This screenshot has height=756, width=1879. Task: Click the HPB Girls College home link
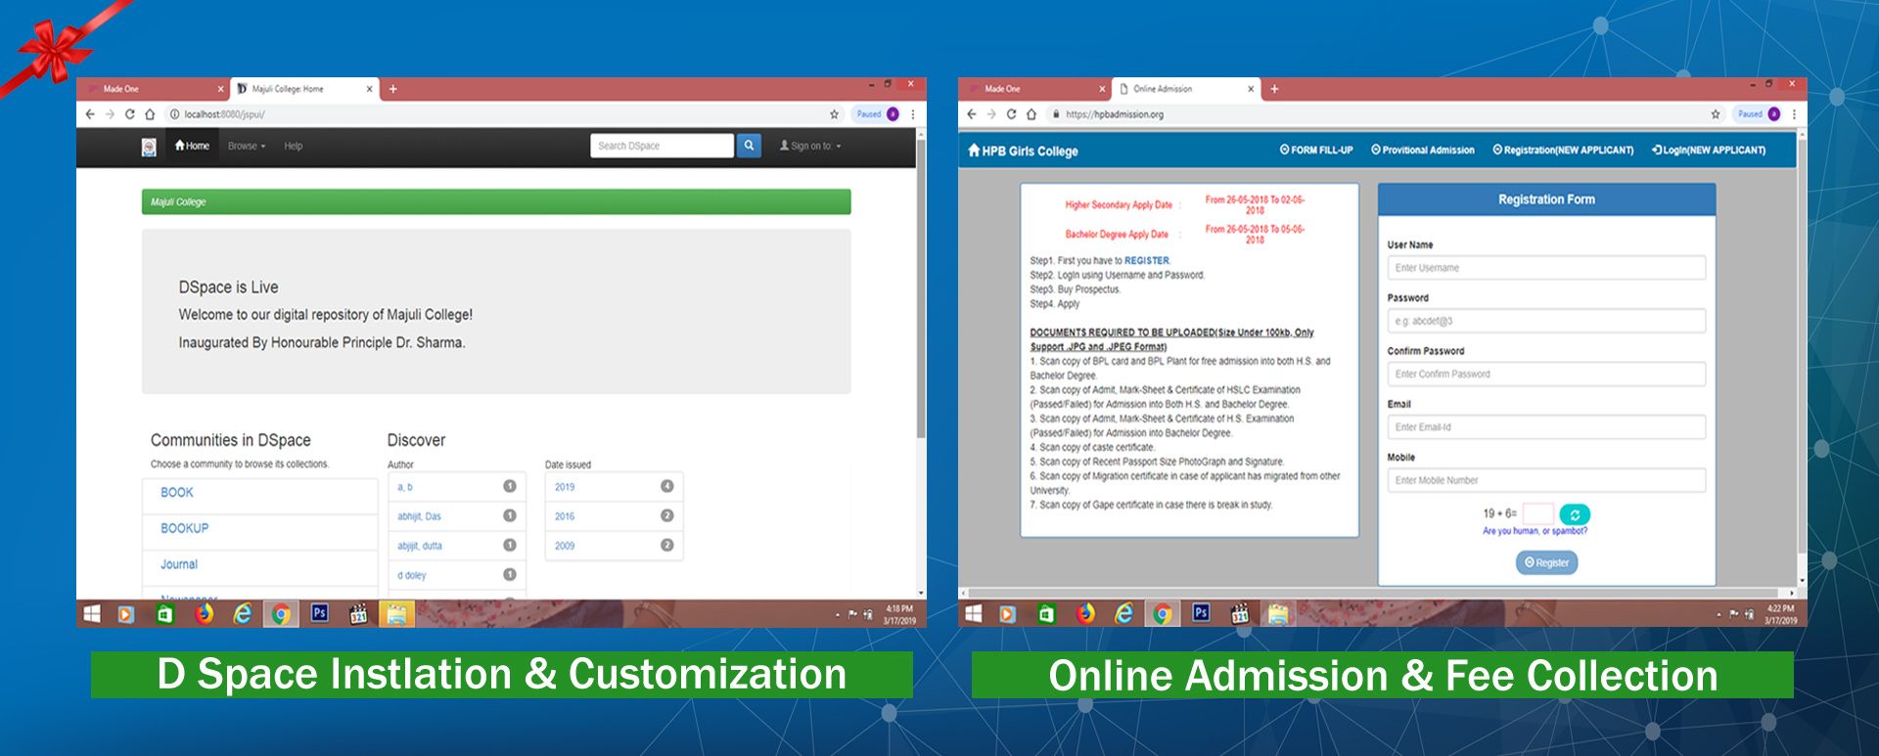pos(1023,152)
